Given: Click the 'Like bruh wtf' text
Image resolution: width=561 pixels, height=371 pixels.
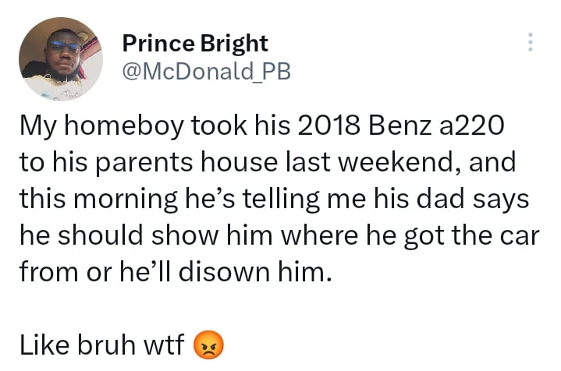Looking at the screenshot, I should click(103, 344).
